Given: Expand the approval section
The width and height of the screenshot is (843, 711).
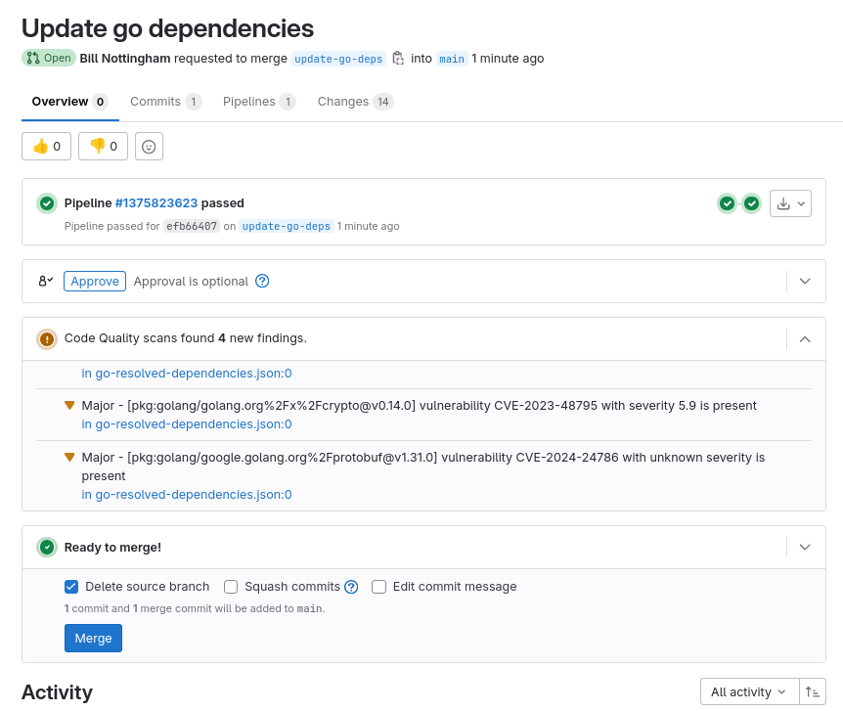Looking at the screenshot, I should pyautogui.click(x=804, y=281).
